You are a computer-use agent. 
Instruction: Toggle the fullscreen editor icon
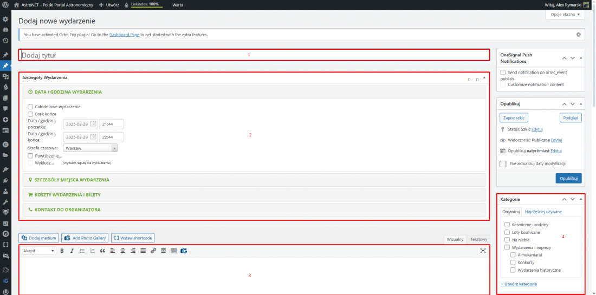pyautogui.click(x=483, y=251)
